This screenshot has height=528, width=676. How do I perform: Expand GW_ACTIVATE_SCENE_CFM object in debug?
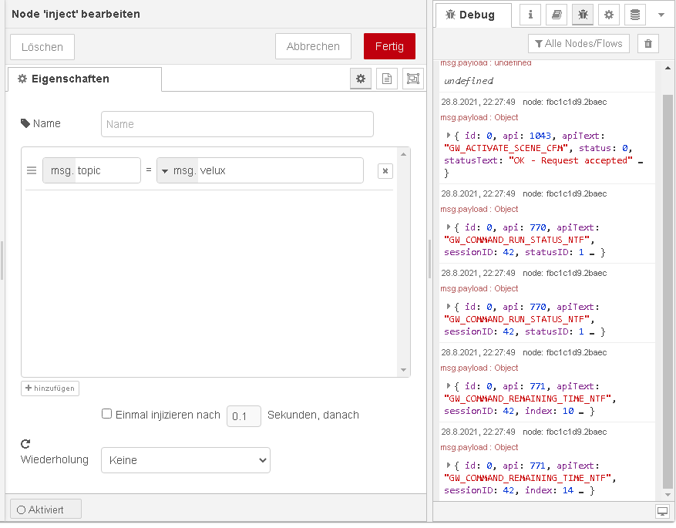(x=449, y=136)
